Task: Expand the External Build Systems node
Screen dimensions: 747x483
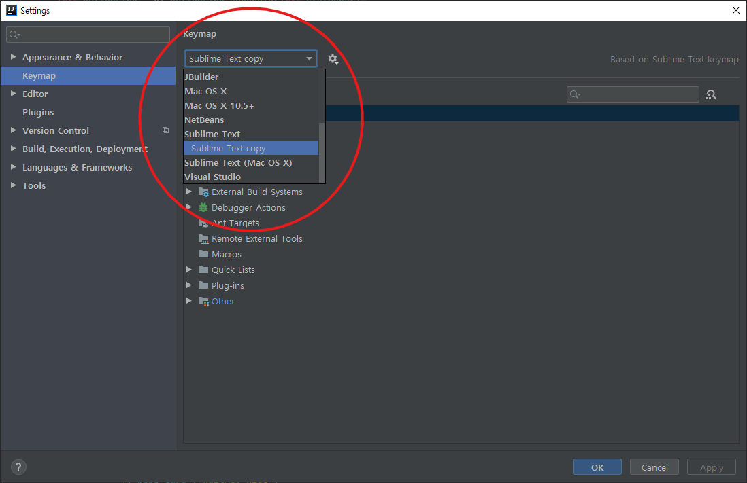Action: tap(189, 192)
